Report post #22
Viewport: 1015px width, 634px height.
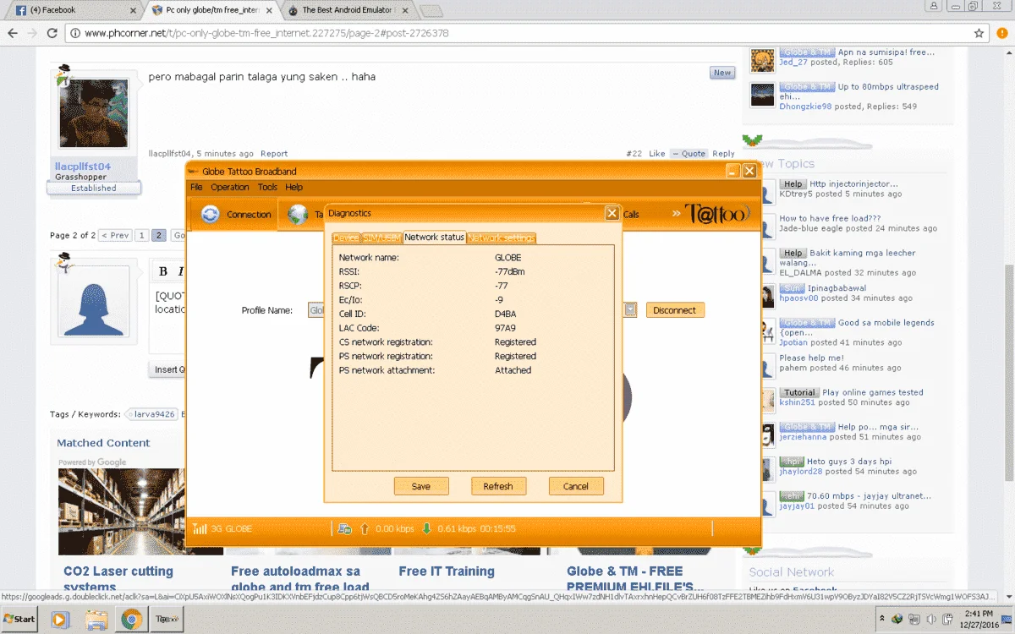pos(274,154)
